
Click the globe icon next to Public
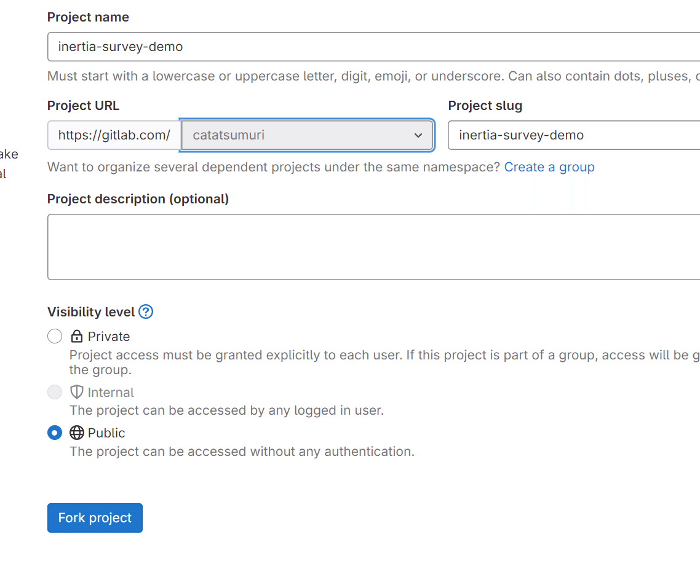[77, 433]
